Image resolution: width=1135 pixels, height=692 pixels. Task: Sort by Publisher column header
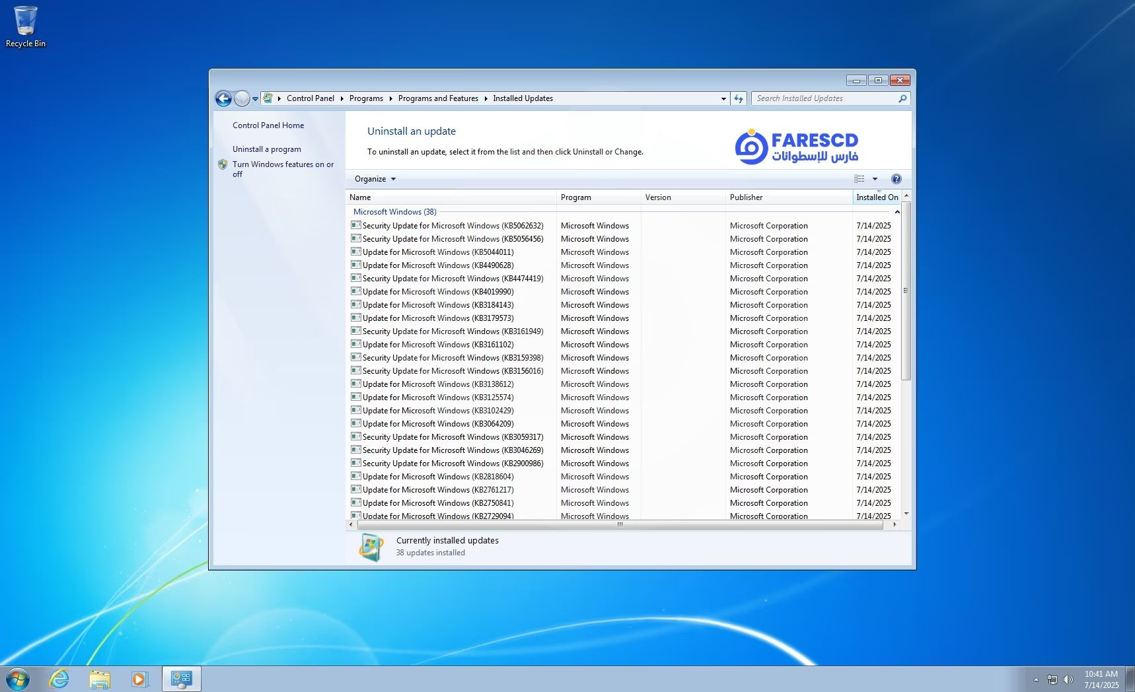point(789,197)
